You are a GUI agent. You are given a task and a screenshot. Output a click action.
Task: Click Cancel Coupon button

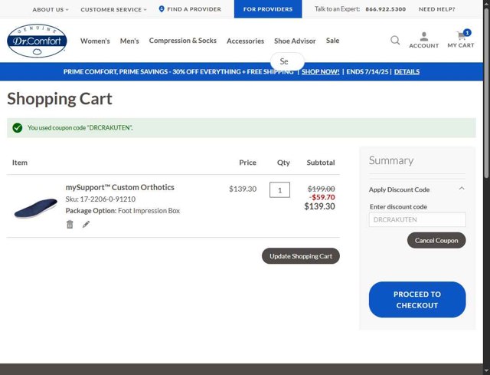(x=436, y=240)
